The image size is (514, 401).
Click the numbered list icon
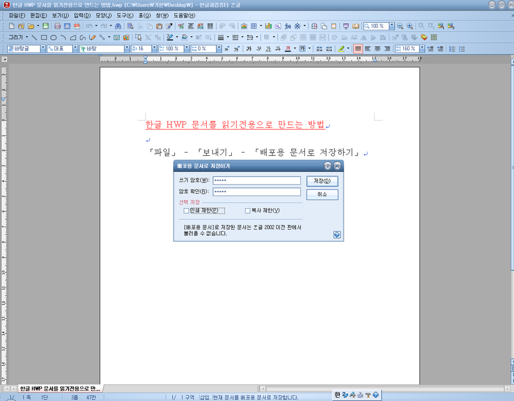pos(452,49)
